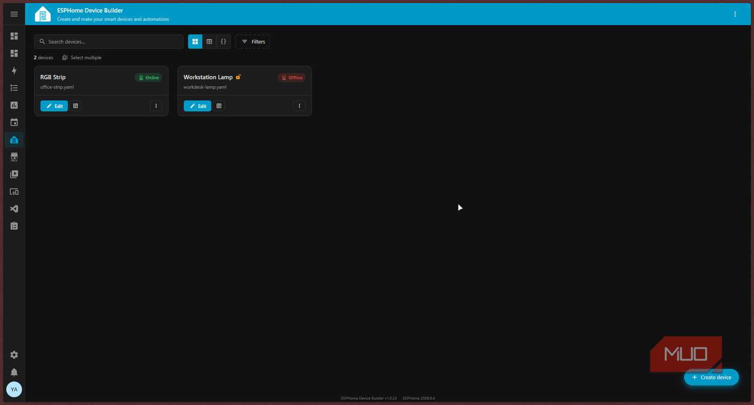Open the hamburger sidebar menu

14,14
